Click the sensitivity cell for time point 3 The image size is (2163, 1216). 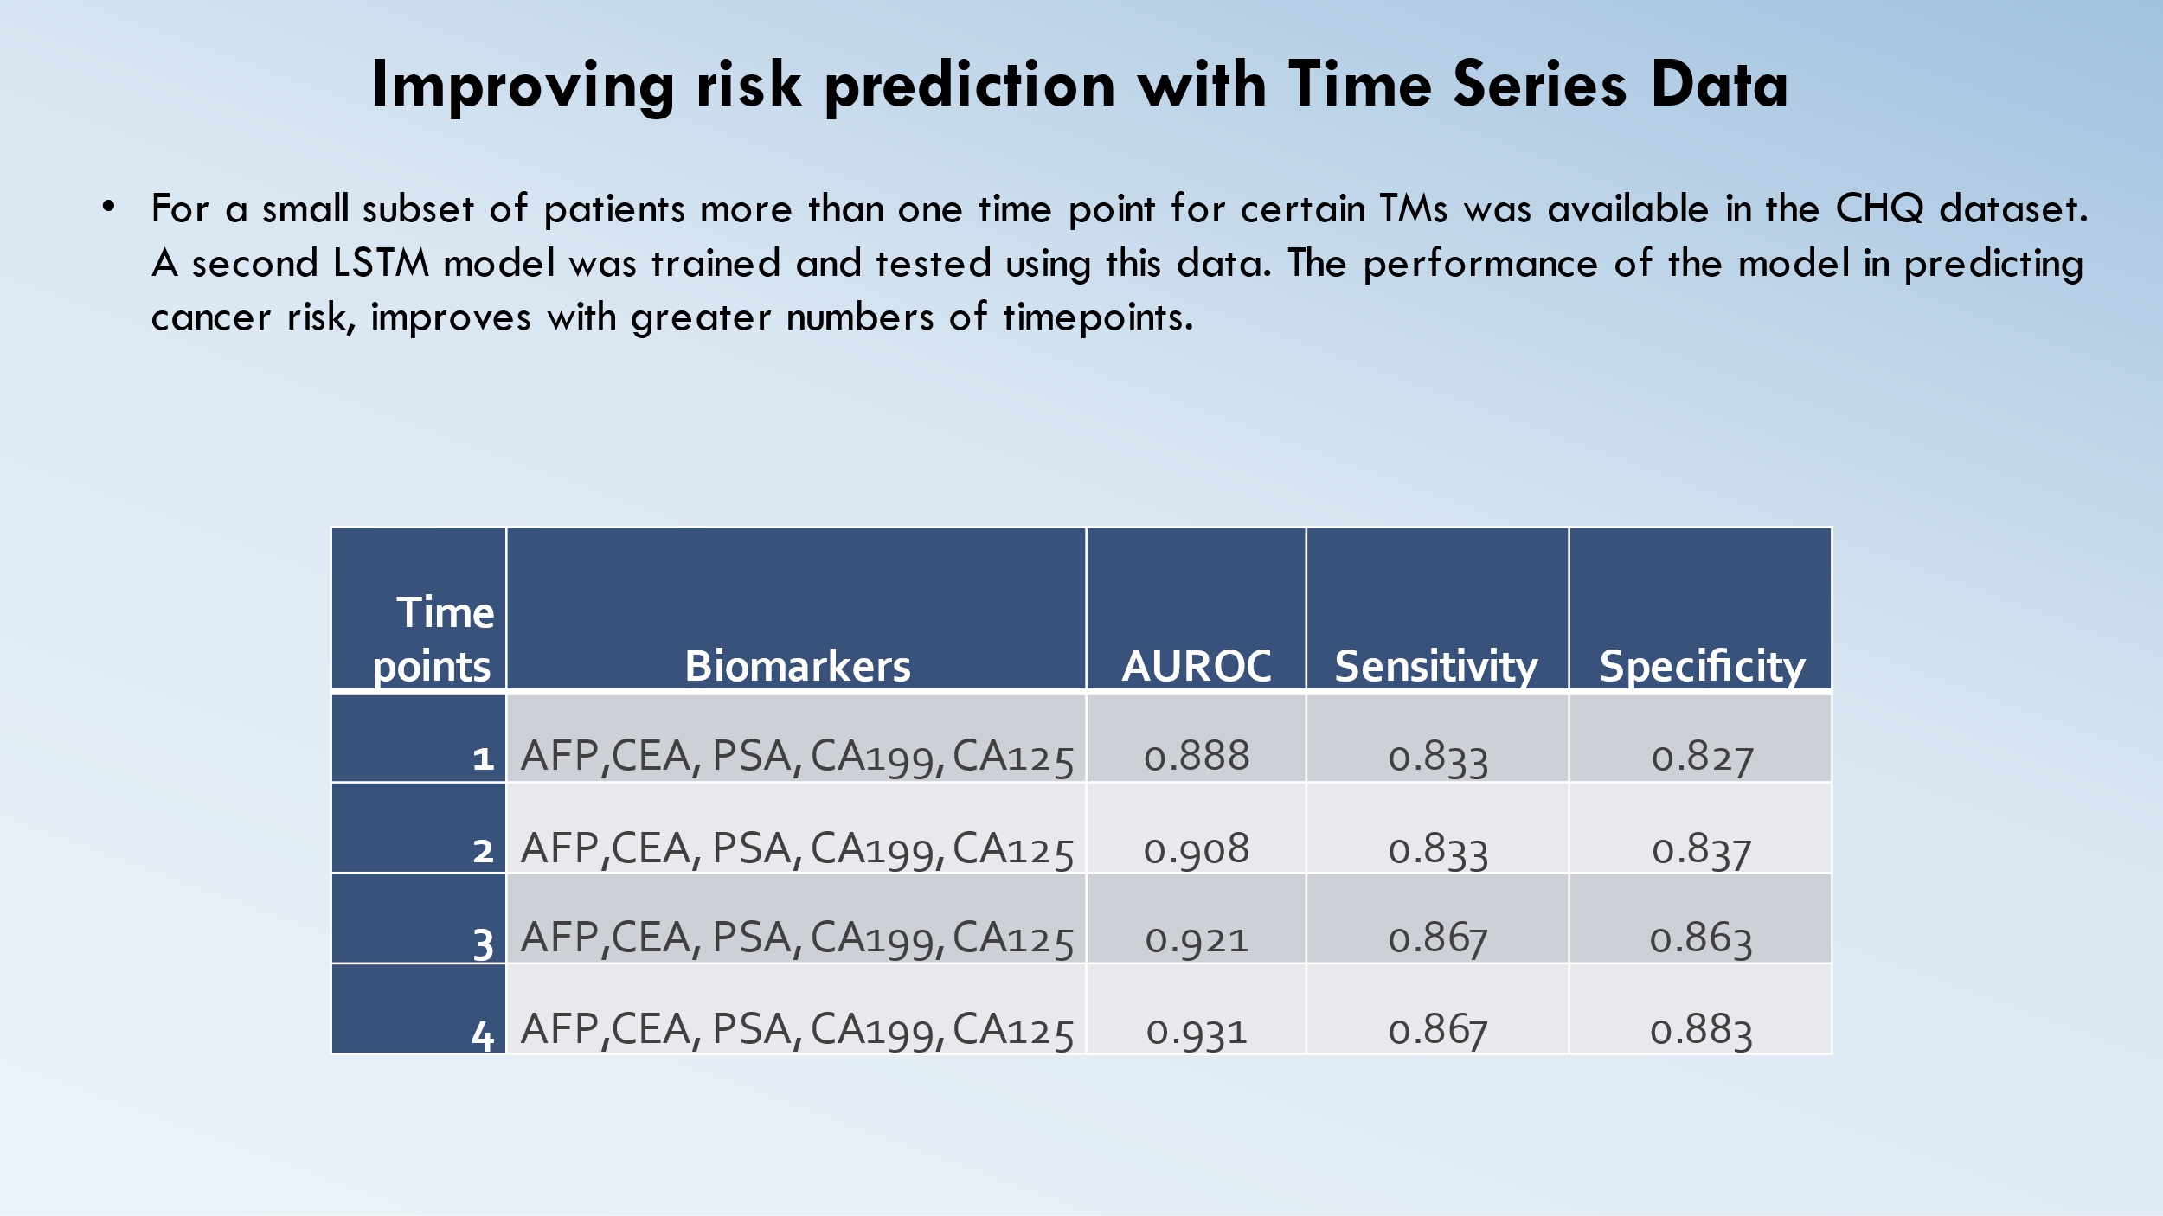tap(1437, 939)
